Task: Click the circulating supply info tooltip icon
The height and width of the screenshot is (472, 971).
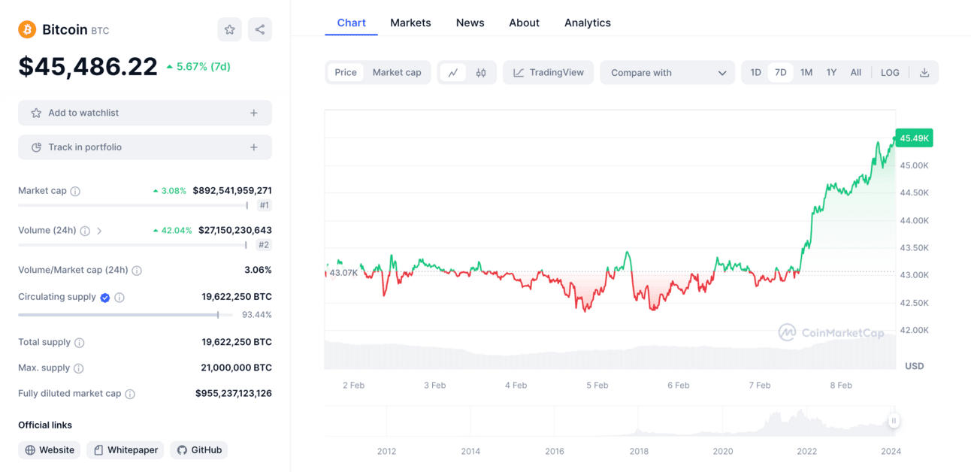Action: [x=119, y=297]
